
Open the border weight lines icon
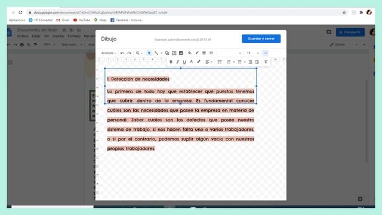click(204, 53)
